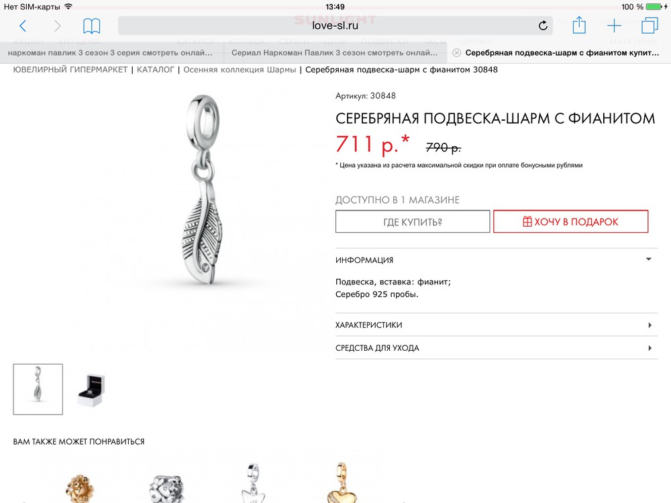671x503 pixels.
Task: Reload the page with the refresh icon
Action: coord(543,25)
